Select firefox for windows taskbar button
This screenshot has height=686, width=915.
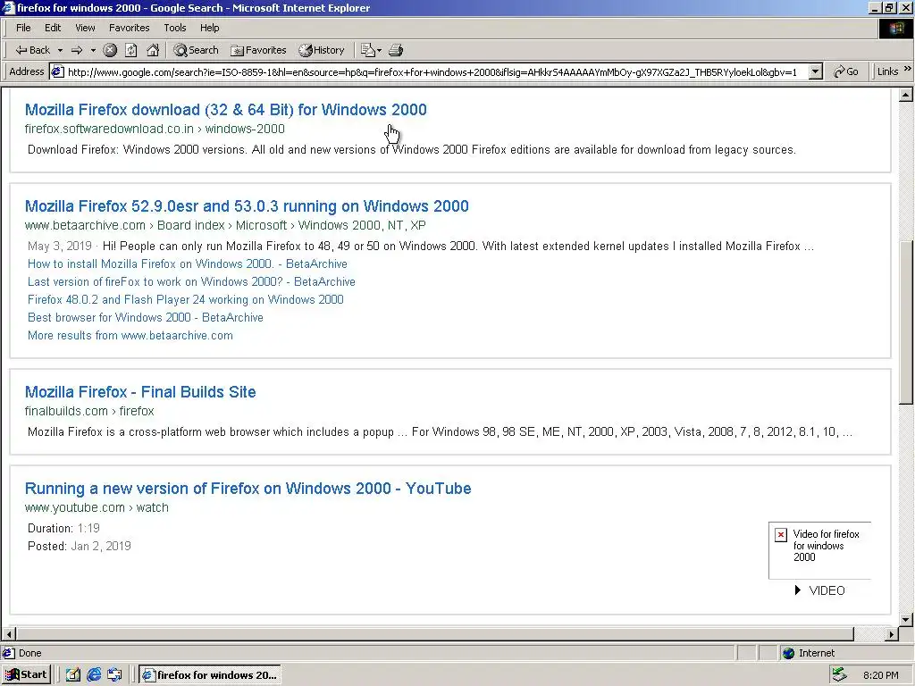tap(210, 675)
